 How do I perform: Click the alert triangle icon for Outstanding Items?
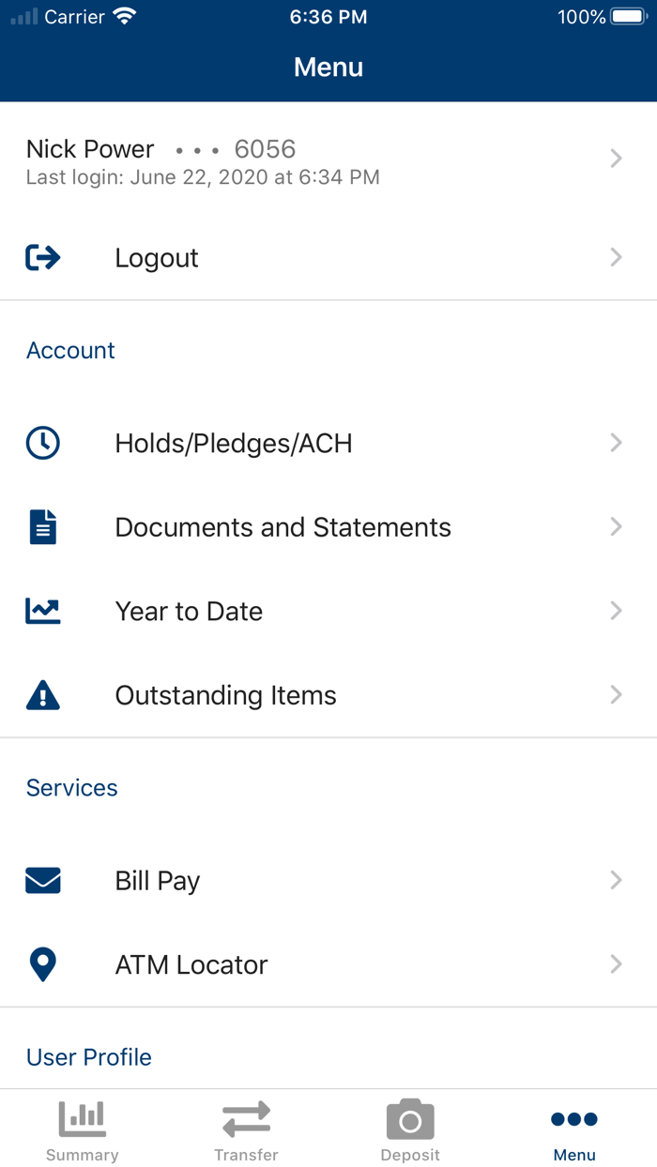point(42,694)
